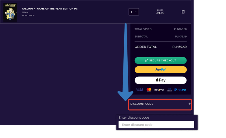Click the plus icon beside Discount Code
Screen dimensions: 226x138
coord(190,104)
